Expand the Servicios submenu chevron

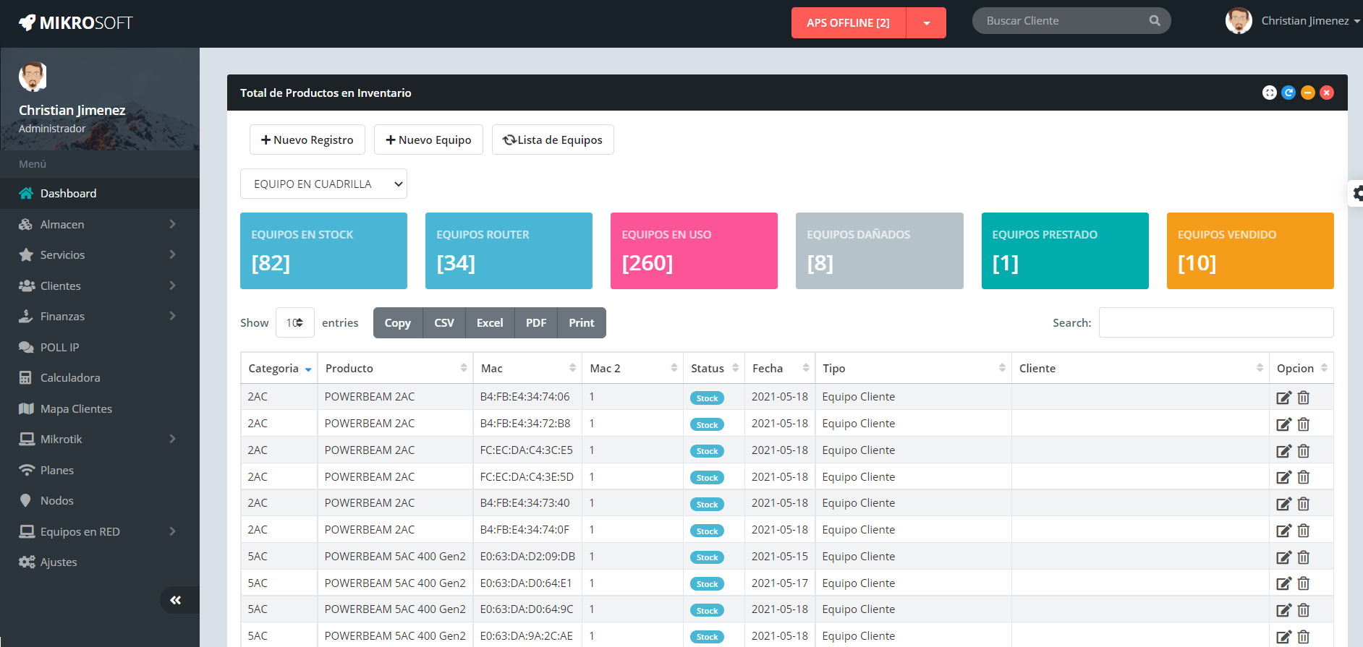pyautogui.click(x=172, y=254)
